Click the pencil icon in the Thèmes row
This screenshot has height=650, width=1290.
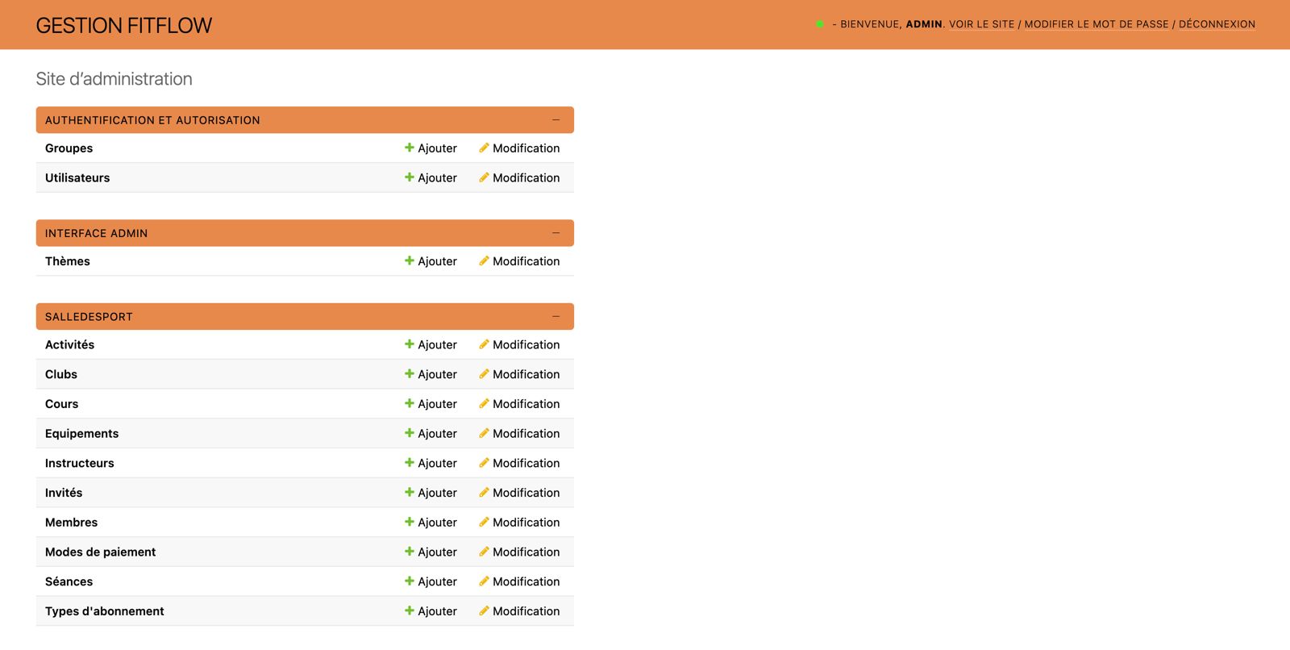pos(484,260)
